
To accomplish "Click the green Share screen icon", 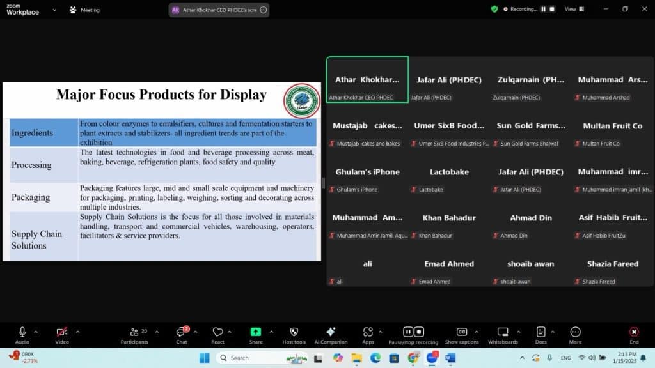I will pyautogui.click(x=256, y=332).
